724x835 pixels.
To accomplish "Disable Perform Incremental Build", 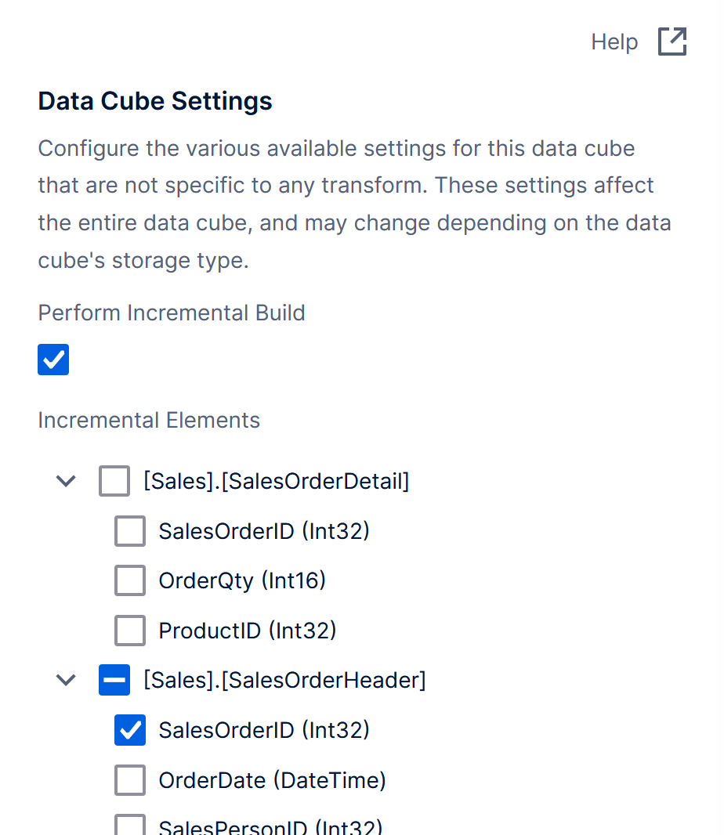I will pos(52,360).
